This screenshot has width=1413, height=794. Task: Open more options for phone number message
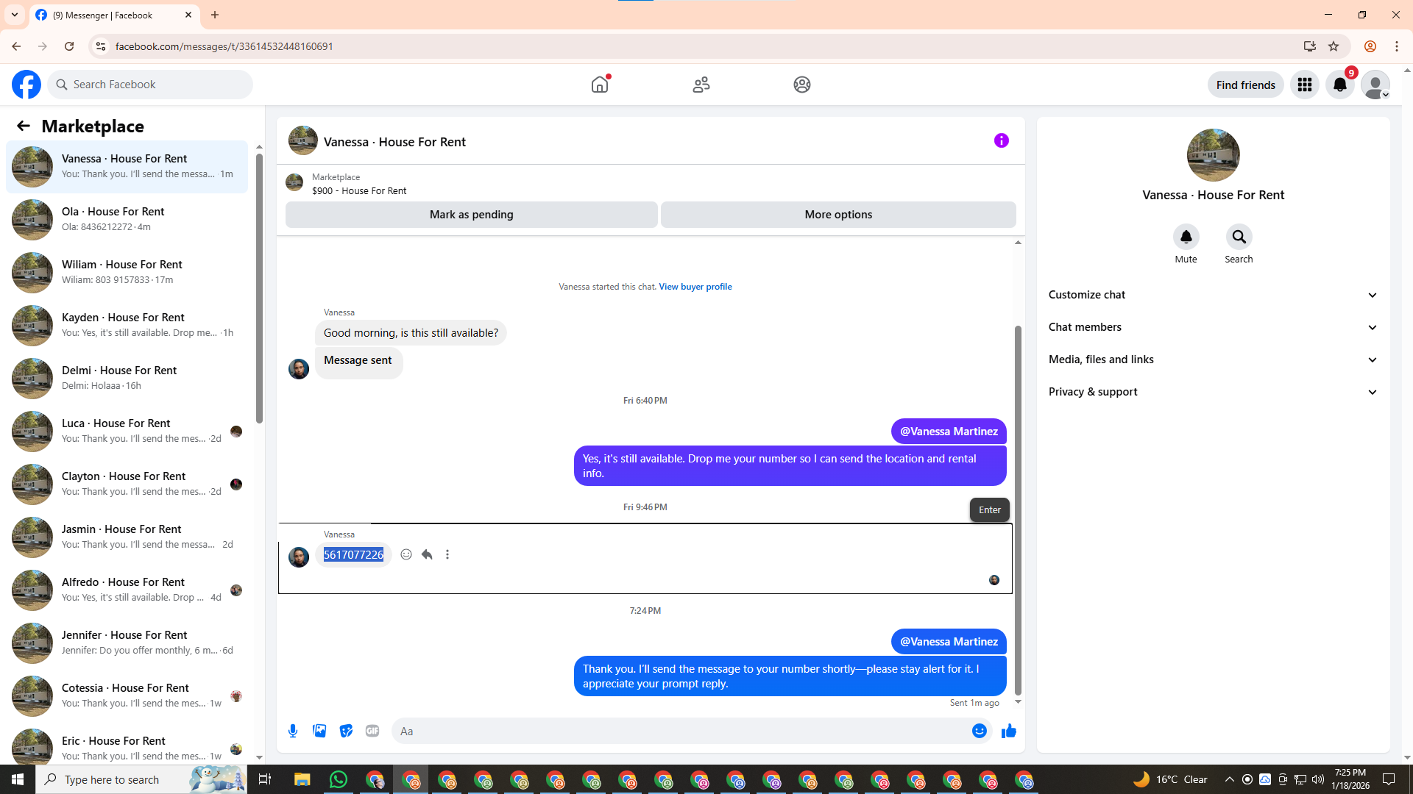(447, 554)
